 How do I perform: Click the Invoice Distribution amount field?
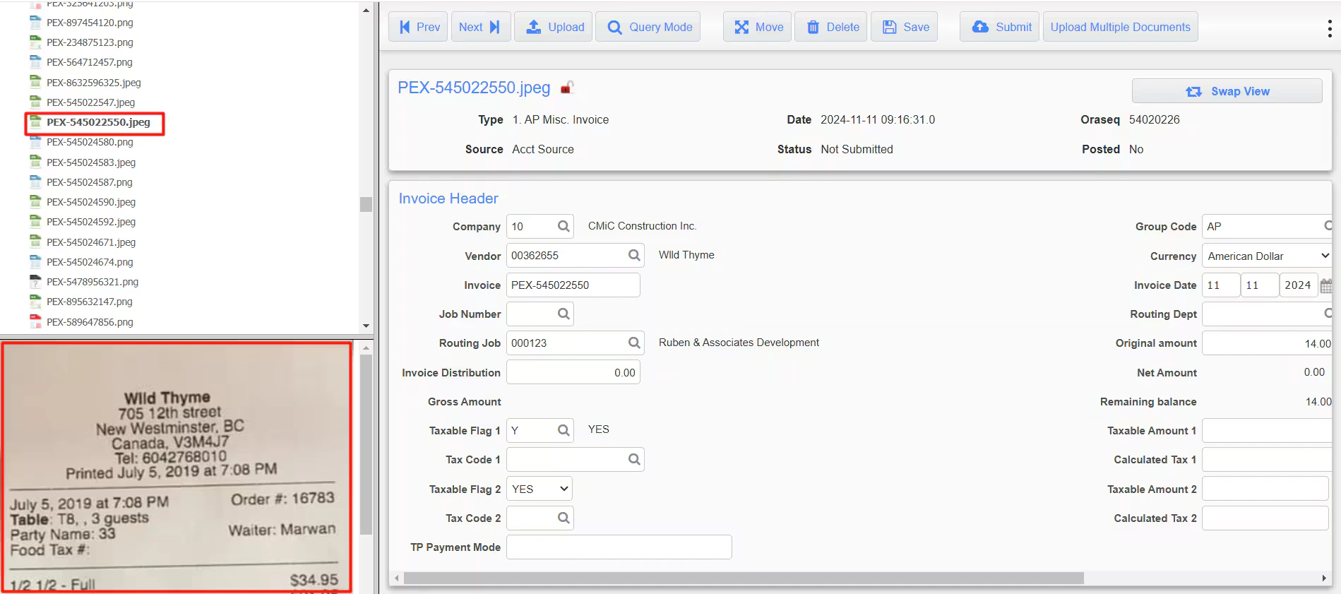click(x=573, y=372)
